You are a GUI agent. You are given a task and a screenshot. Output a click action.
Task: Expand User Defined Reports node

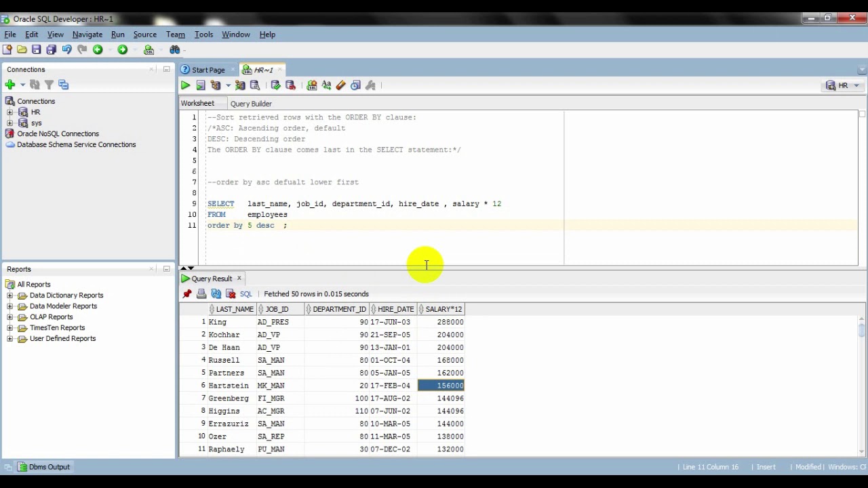tap(9, 339)
